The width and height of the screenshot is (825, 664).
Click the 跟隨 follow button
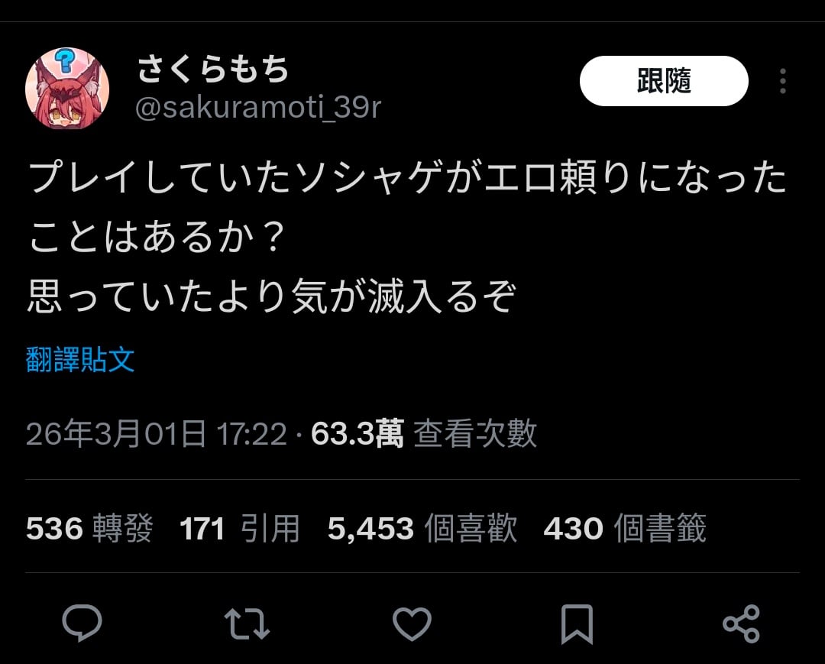(x=664, y=81)
